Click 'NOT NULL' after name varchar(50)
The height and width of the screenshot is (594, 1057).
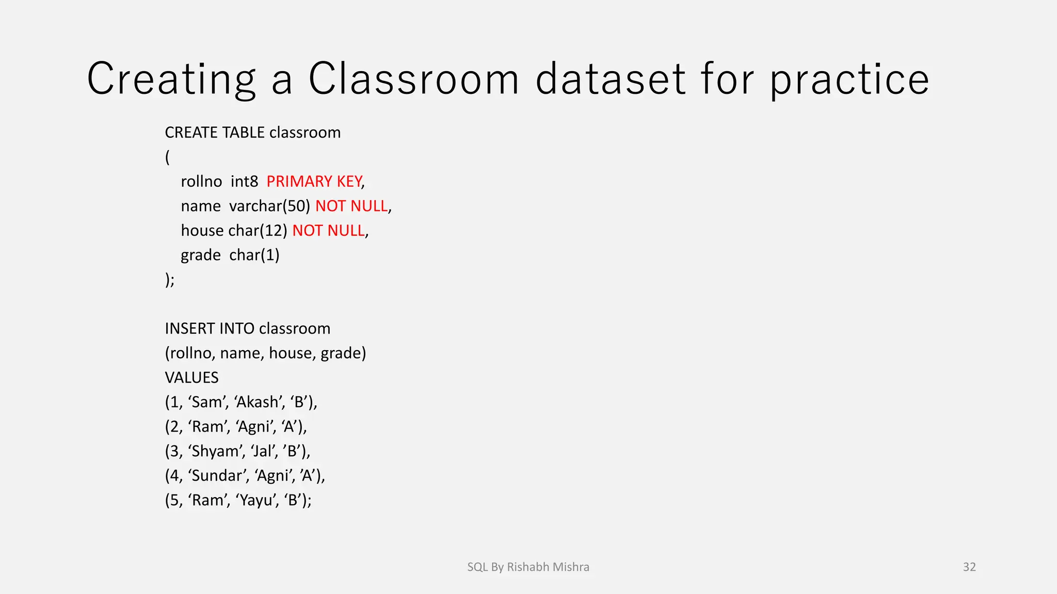tap(351, 206)
